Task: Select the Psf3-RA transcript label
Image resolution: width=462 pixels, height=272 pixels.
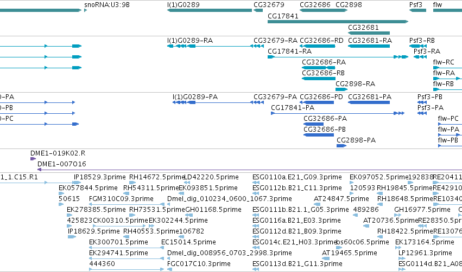Action: 427,51
